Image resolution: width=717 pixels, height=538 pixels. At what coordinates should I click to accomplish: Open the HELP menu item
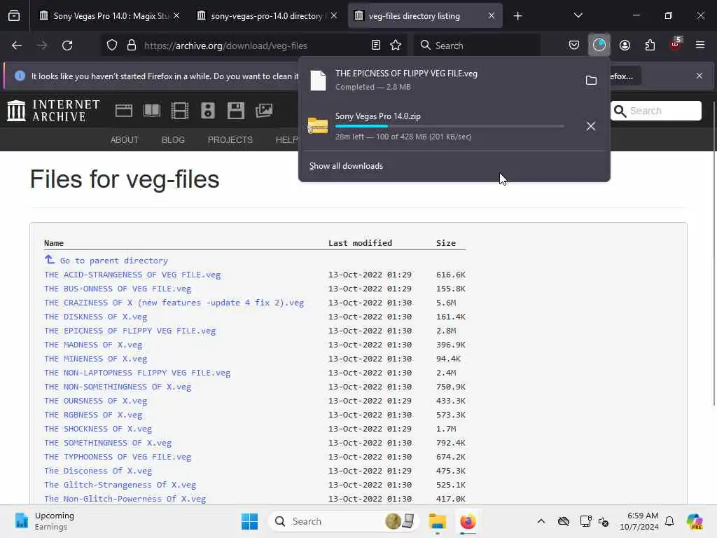pyautogui.click(x=286, y=140)
